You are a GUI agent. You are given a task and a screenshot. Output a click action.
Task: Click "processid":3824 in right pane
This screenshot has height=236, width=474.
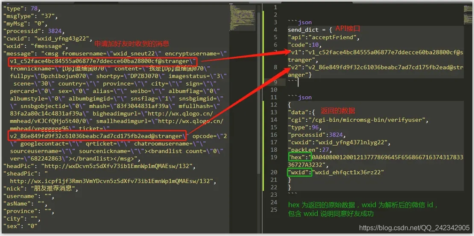tap(317, 135)
